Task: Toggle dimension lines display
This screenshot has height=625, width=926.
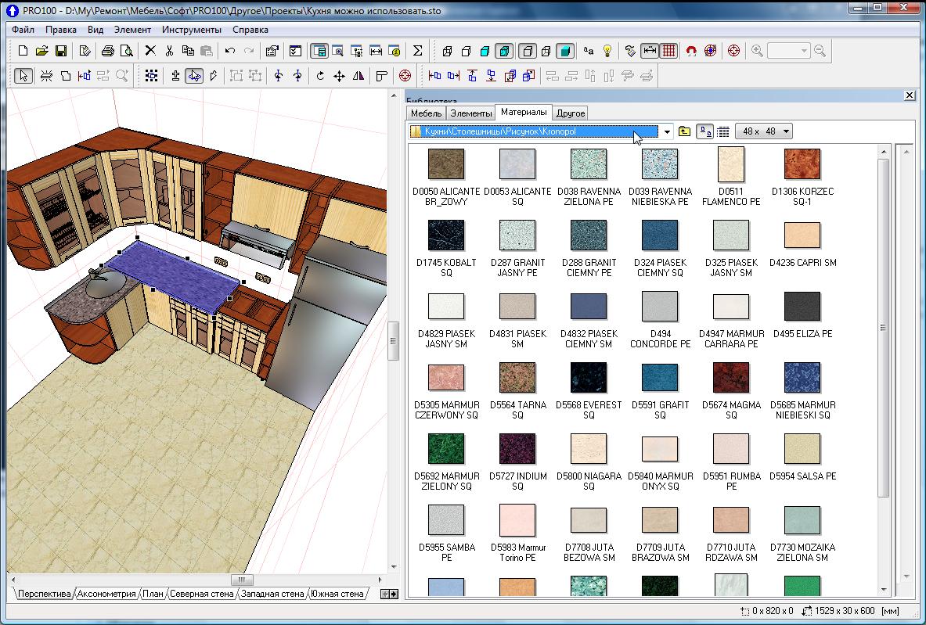Action: point(649,52)
